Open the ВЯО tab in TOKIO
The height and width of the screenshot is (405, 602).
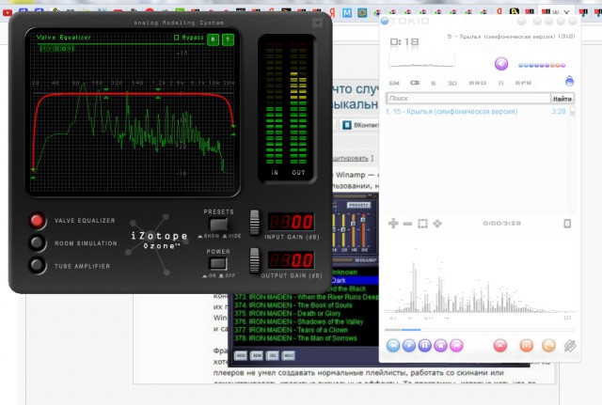point(477,83)
